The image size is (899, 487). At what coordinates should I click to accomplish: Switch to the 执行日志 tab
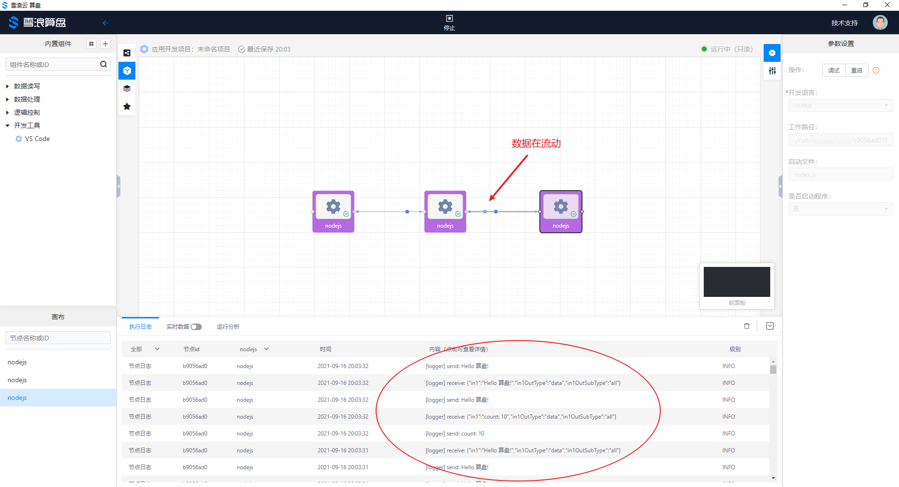[140, 327]
